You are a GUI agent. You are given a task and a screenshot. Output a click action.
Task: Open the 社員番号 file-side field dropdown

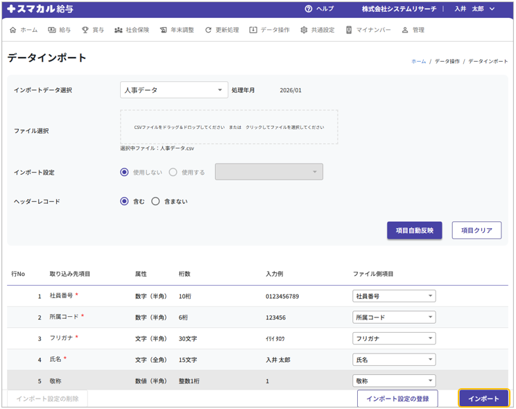coord(394,296)
